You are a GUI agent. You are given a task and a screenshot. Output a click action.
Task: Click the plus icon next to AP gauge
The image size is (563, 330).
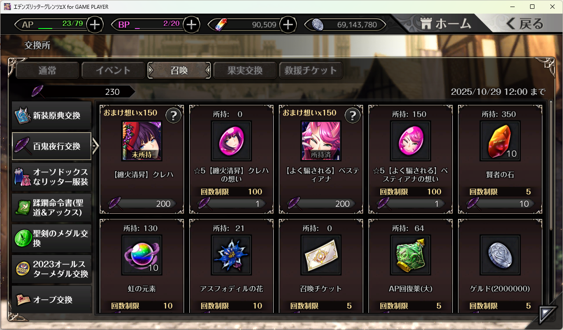(x=94, y=25)
